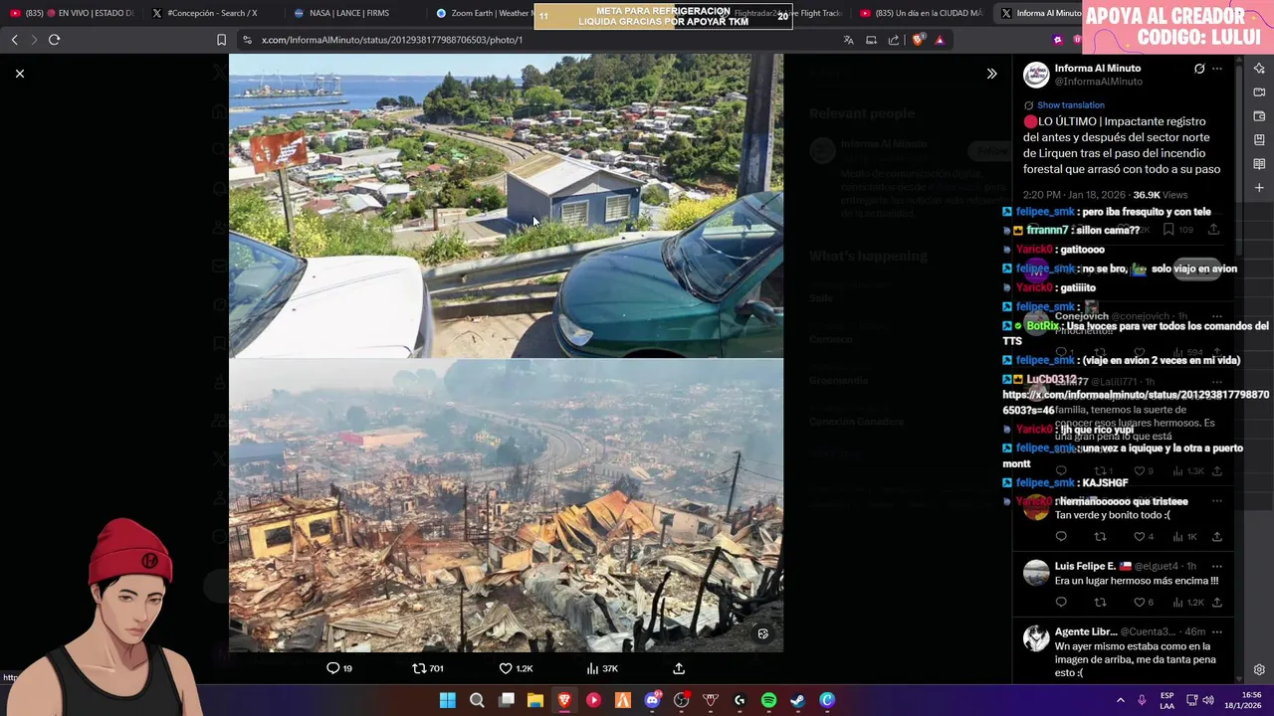Open more options on Luis Felipe E. reply
This screenshot has height=716, width=1274.
tap(1217, 566)
